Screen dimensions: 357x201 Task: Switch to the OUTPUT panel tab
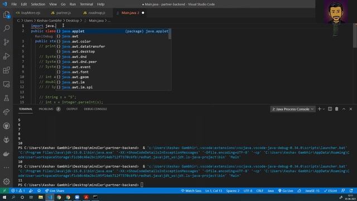pos(72,109)
